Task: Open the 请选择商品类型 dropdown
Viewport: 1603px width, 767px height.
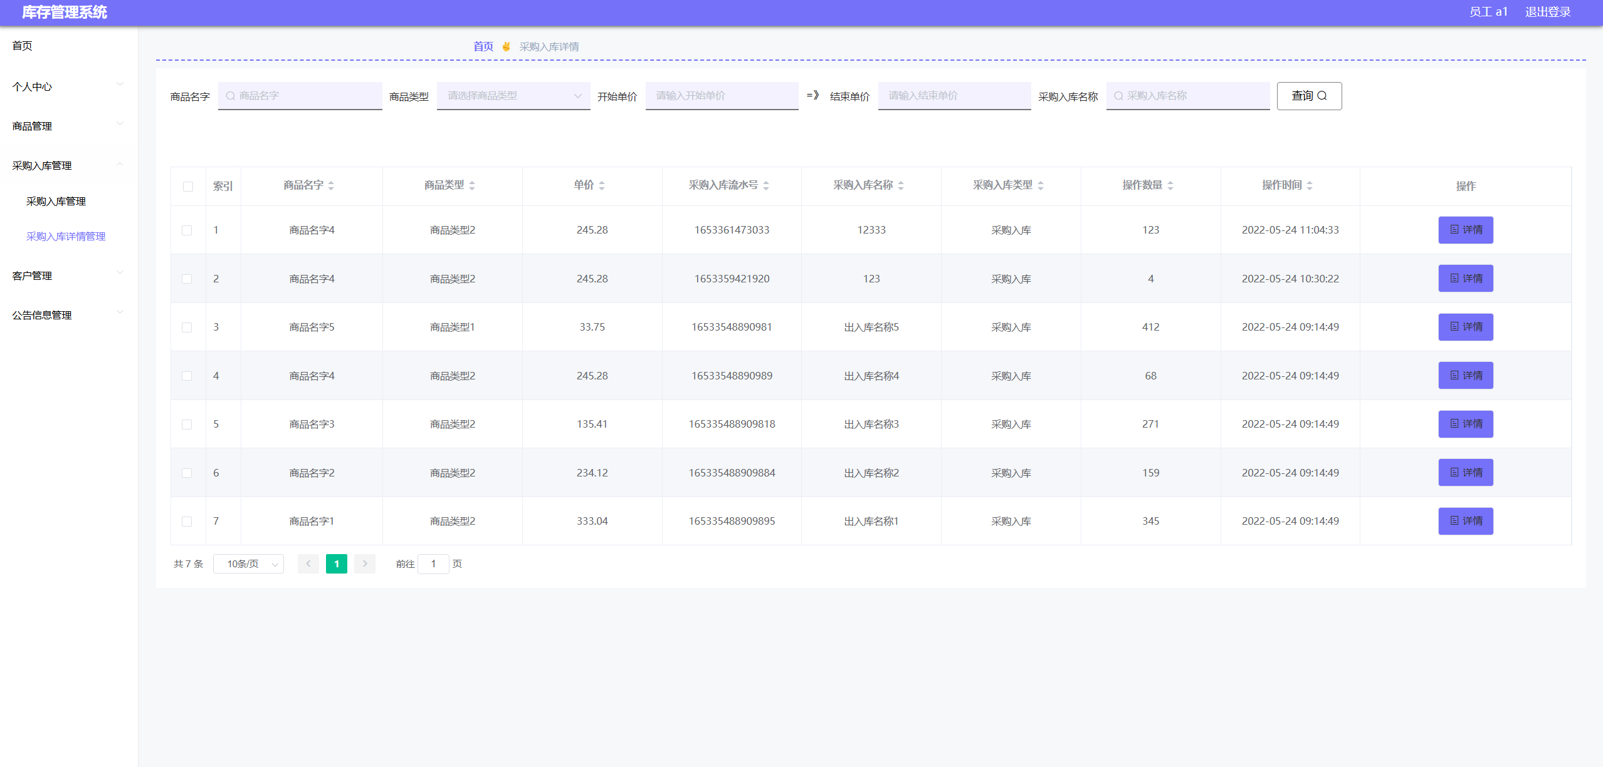Action: 513,96
